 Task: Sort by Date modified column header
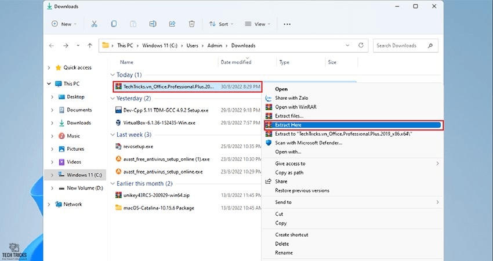click(x=236, y=62)
